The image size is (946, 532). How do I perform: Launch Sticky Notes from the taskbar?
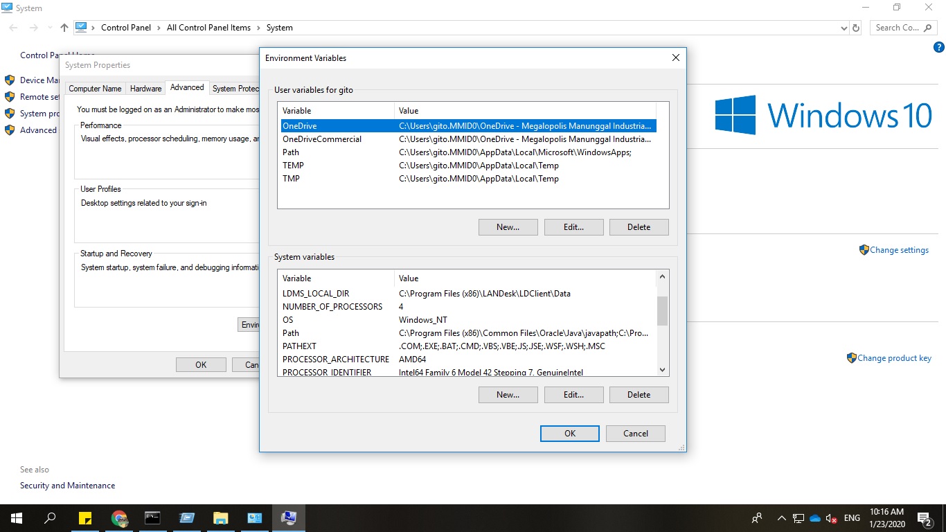(x=86, y=518)
